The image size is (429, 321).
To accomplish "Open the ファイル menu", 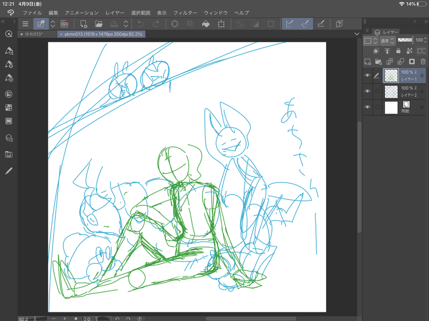I will point(32,13).
